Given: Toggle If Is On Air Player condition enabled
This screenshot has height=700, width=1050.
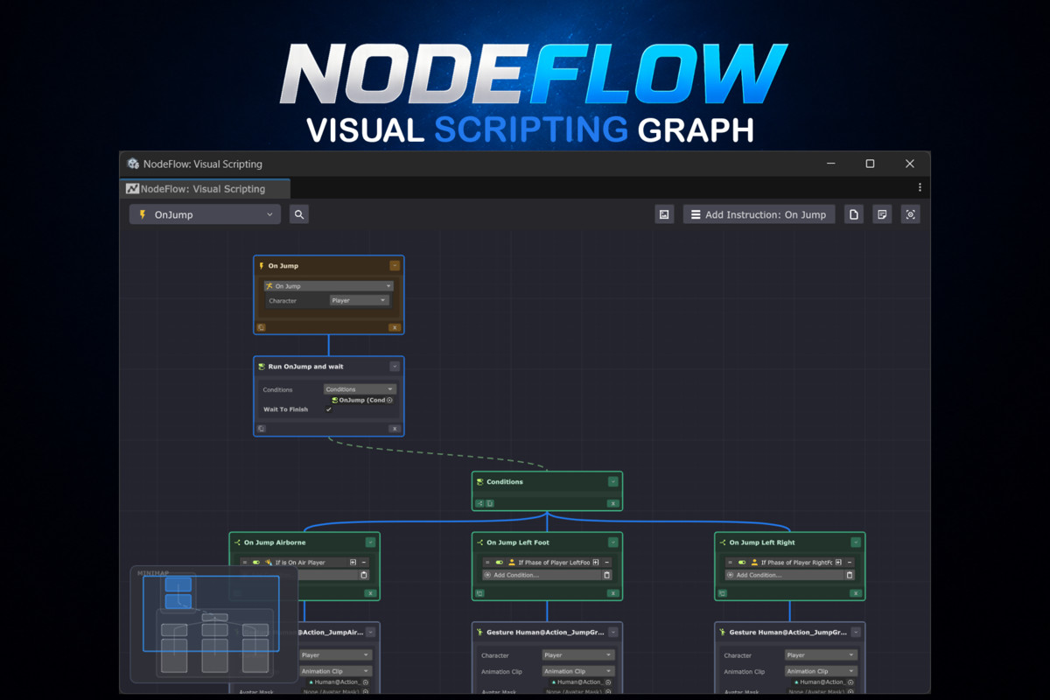Looking at the screenshot, I should [x=256, y=563].
